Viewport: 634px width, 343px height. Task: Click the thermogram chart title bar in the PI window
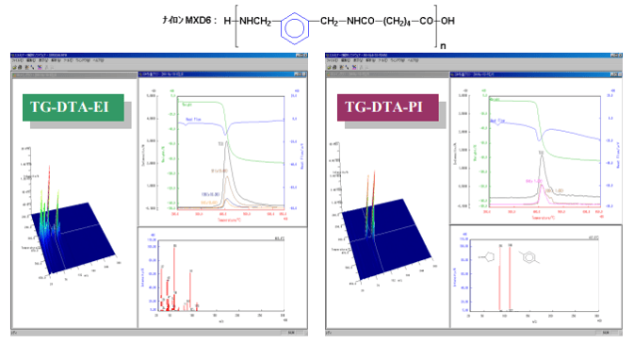(x=536, y=74)
